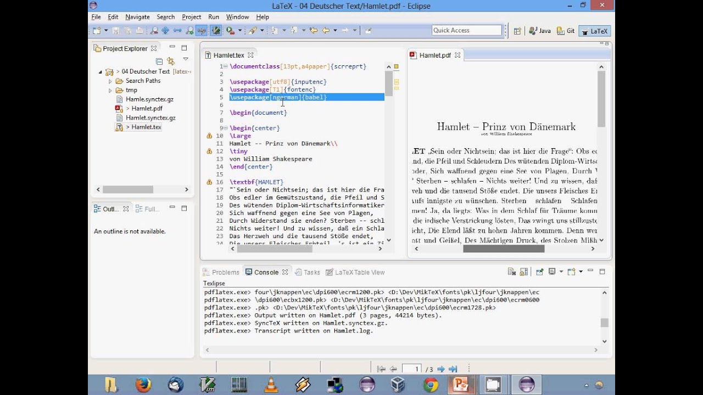Open the Run external tools dropdown arrow

(x=239, y=31)
